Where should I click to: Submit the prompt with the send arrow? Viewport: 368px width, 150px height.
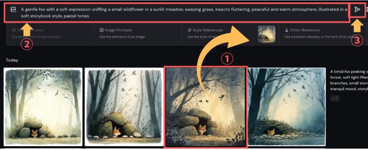357,10
